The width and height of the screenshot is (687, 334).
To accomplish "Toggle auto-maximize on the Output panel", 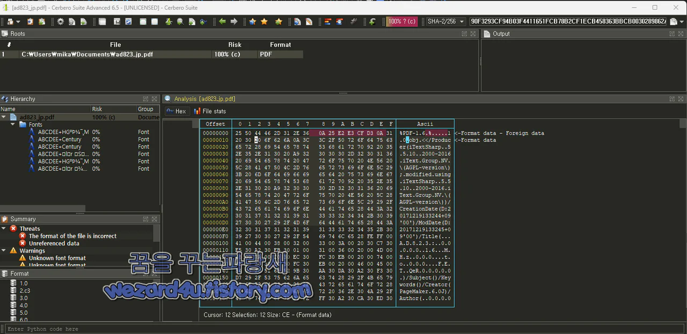I will coord(671,33).
